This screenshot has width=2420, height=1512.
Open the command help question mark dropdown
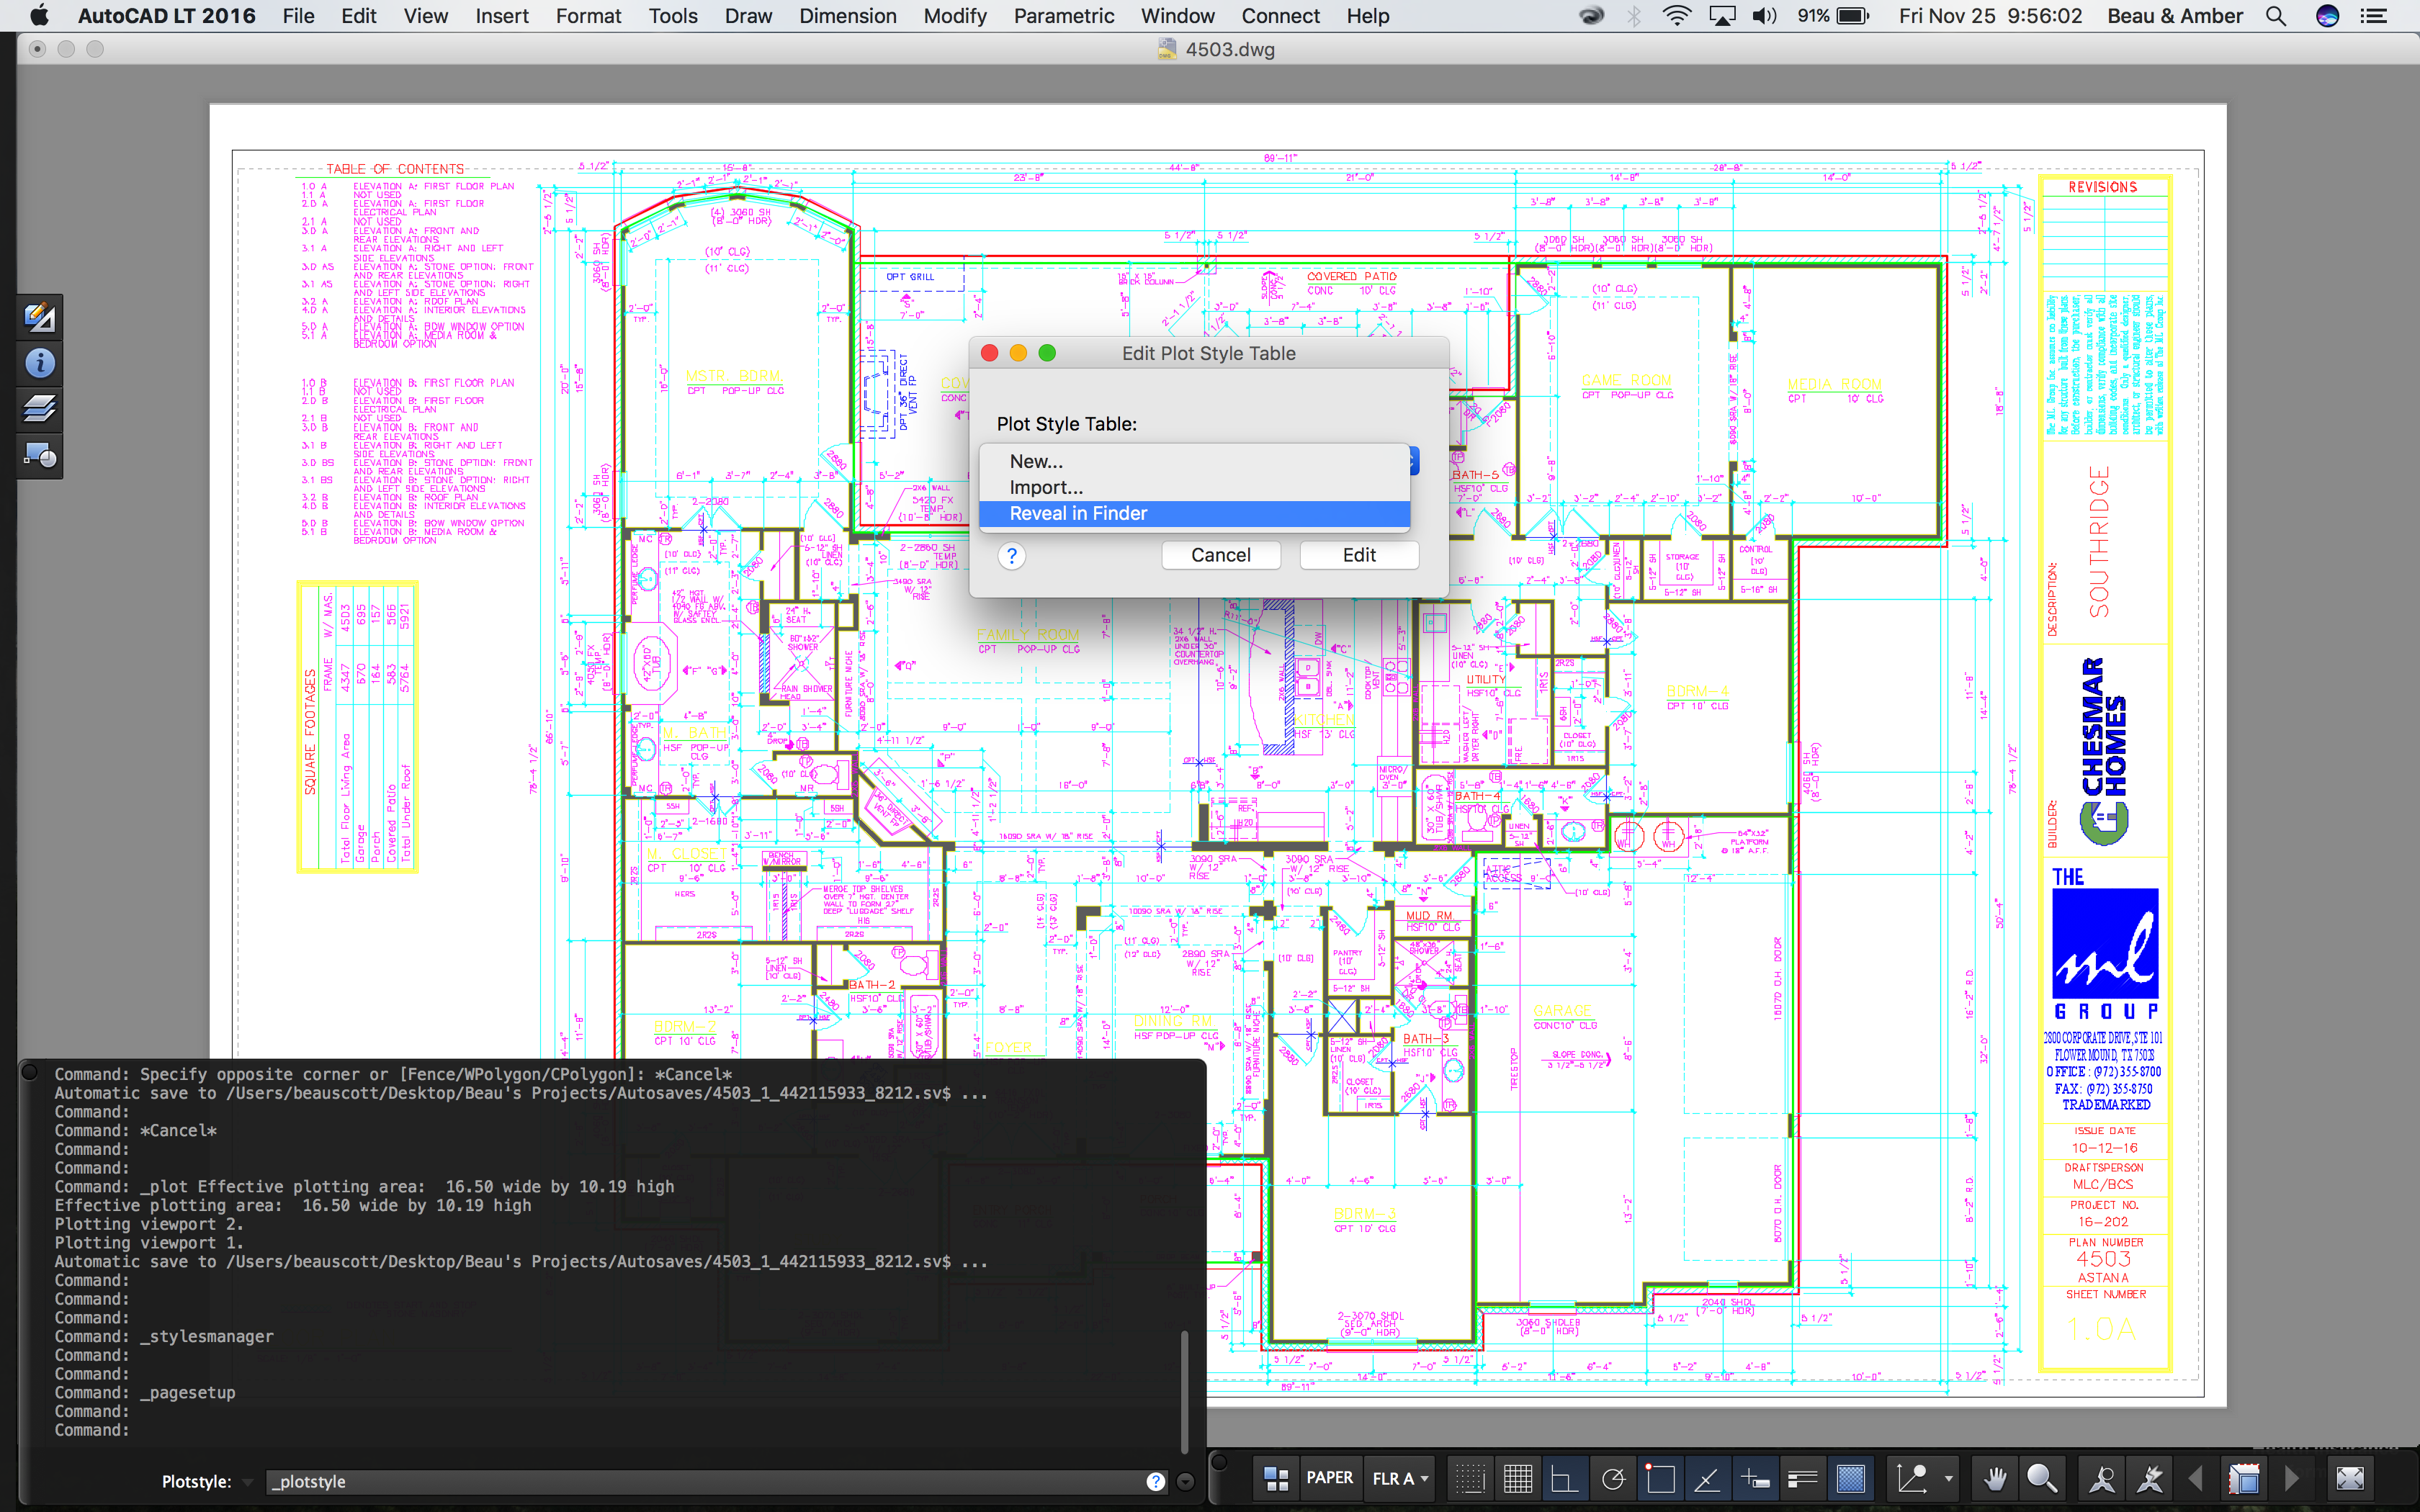click(x=1157, y=1481)
